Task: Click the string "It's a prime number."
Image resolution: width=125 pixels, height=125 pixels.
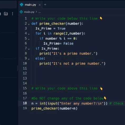Action: point(73,54)
